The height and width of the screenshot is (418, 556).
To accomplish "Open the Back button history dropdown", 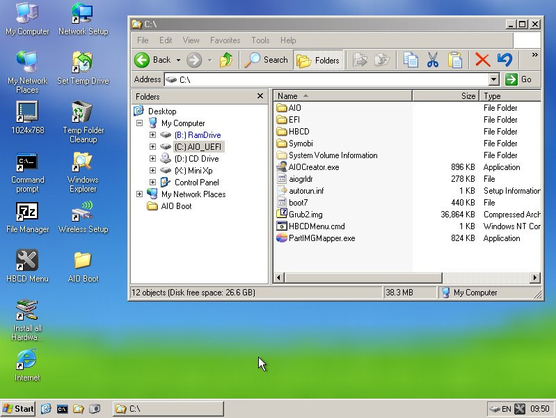I will [x=178, y=60].
